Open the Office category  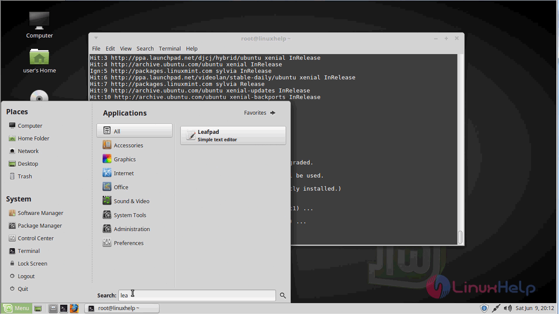(135, 187)
